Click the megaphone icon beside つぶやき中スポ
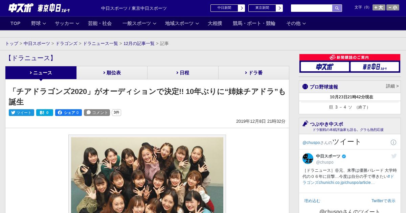406x213 pixels. coord(306,124)
